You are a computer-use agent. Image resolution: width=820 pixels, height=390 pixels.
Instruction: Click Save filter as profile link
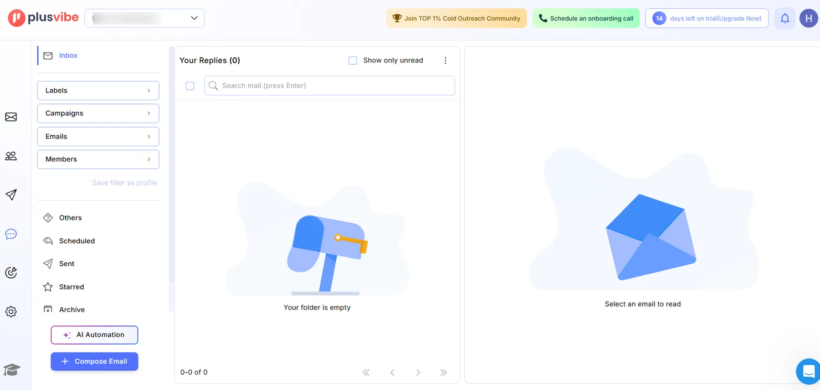[125, 183]
